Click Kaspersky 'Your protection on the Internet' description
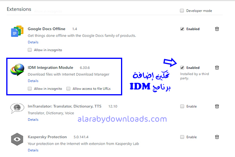This screenshot has height=157, width=235. 83,144
